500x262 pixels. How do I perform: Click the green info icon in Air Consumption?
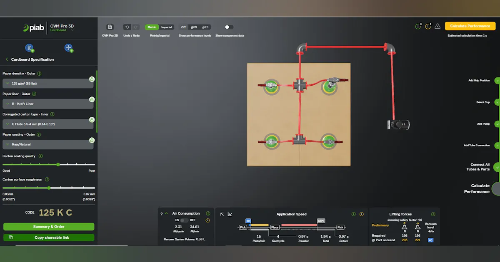pos(207,213)
